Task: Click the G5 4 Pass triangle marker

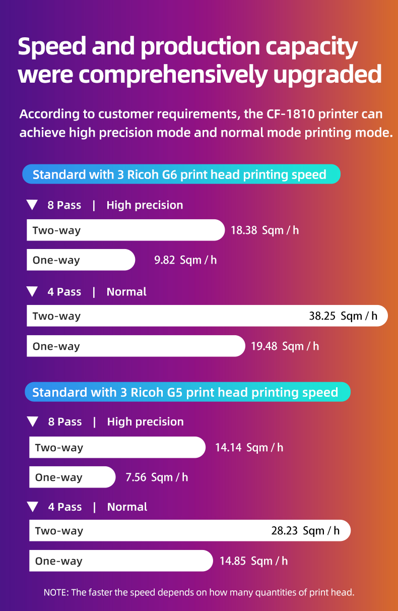Action: (33, 507)
